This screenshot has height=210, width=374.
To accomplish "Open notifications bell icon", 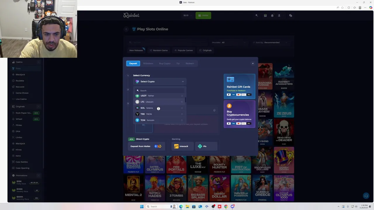I will [x=272, y=15].
